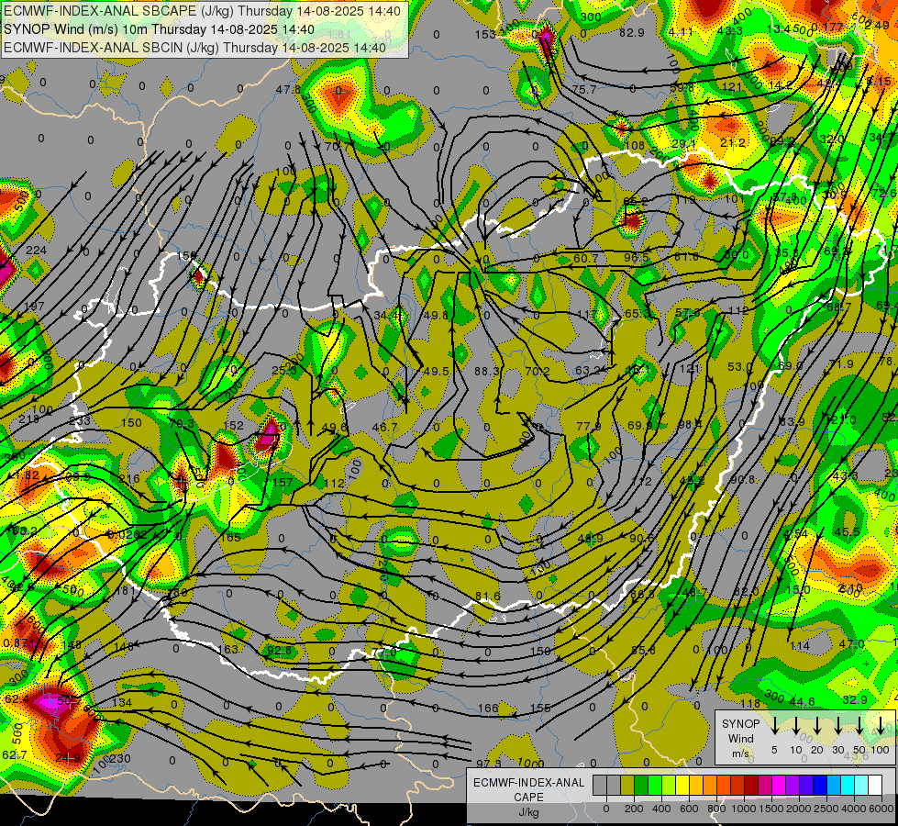
Task: Click the map value 165
Action: [x=230, y=537]
